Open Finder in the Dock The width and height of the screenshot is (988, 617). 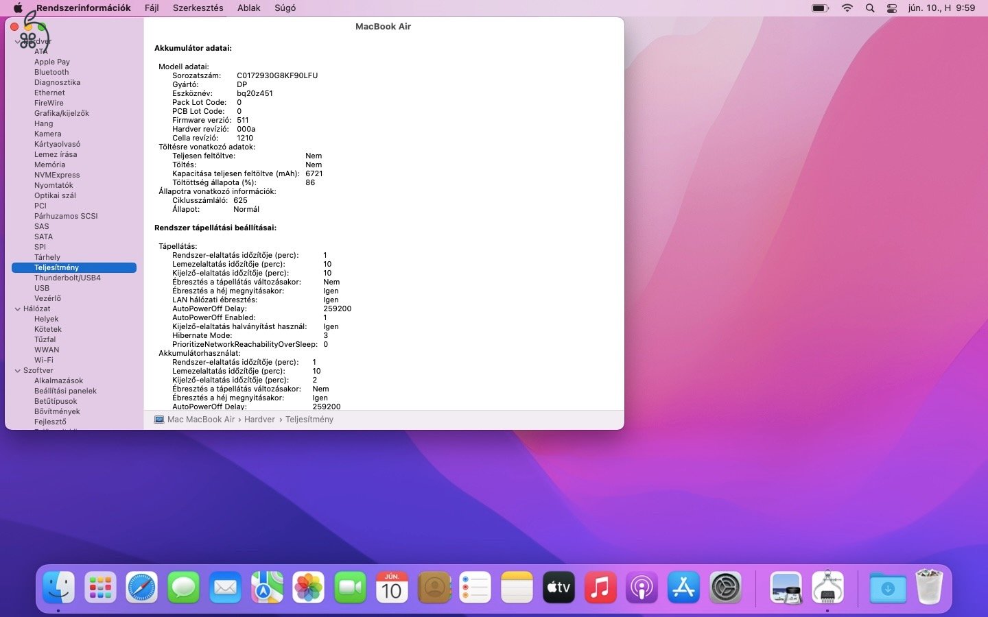[x=59, y=588]
